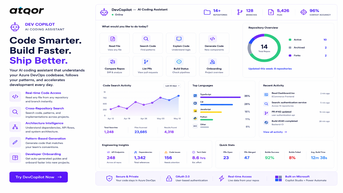
Task: Open the Generate Code action card
Action: click(214, 43)
